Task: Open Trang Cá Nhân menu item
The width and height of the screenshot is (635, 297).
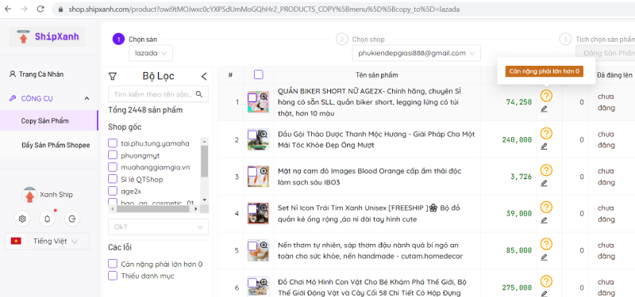Action: 48,74
